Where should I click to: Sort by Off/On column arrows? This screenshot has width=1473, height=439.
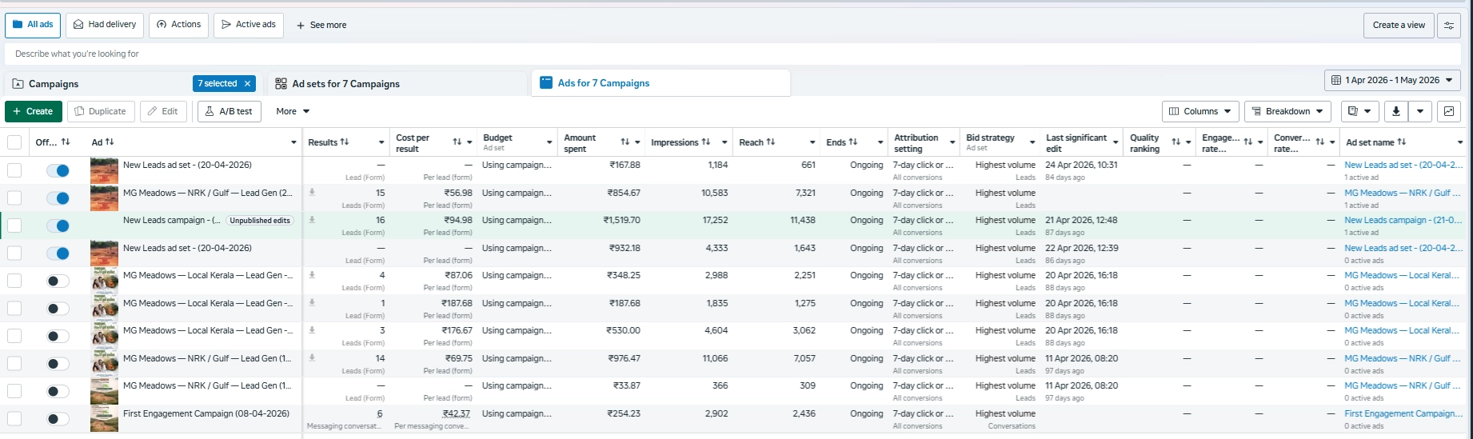coord(66,142)
